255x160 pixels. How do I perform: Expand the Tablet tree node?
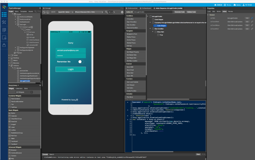(9, 55)
